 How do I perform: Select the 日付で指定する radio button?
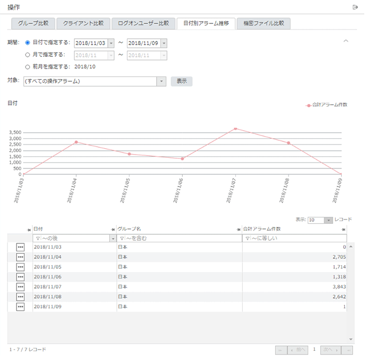click(28, 43)
